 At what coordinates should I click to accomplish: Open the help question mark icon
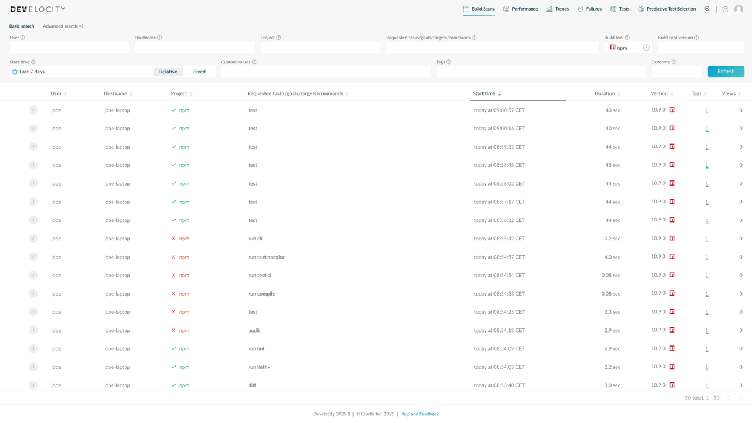[x=724, y=9]
